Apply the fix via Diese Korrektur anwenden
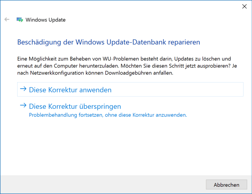Viewport: 252px width, 194px height. click(70, 90)
